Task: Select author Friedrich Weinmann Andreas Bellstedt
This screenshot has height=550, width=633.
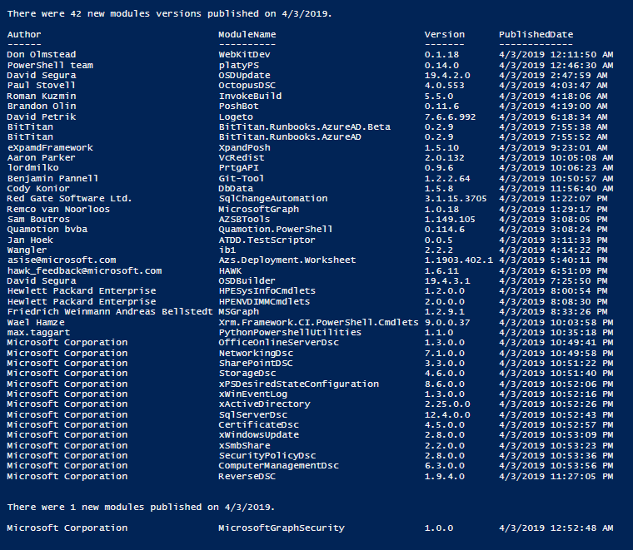Action: (x=110, y=312)
